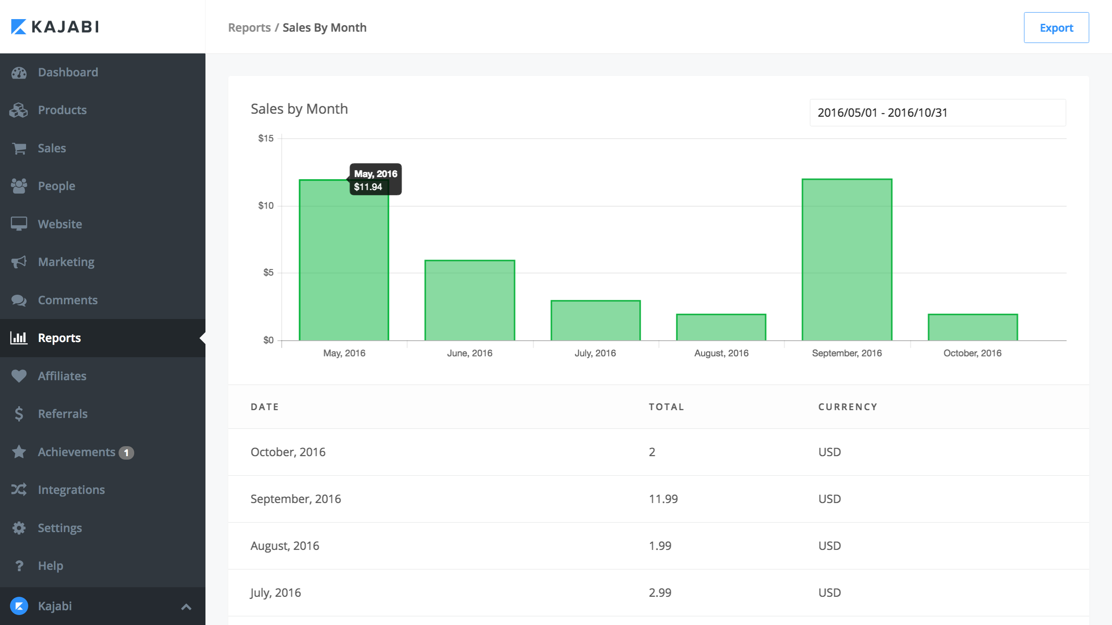Image resolution: width=1112 pixels, height=625 pixels.
Task: Open the Help menu item
Action: pos(50,566)
